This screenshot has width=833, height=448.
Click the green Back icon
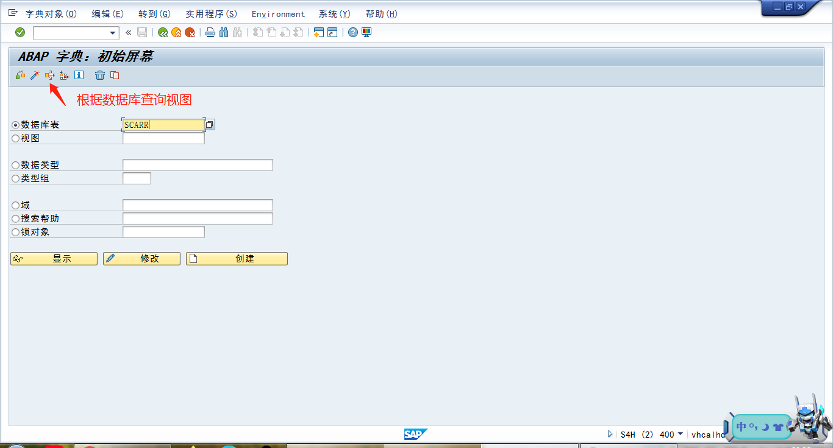coord(163,33)
